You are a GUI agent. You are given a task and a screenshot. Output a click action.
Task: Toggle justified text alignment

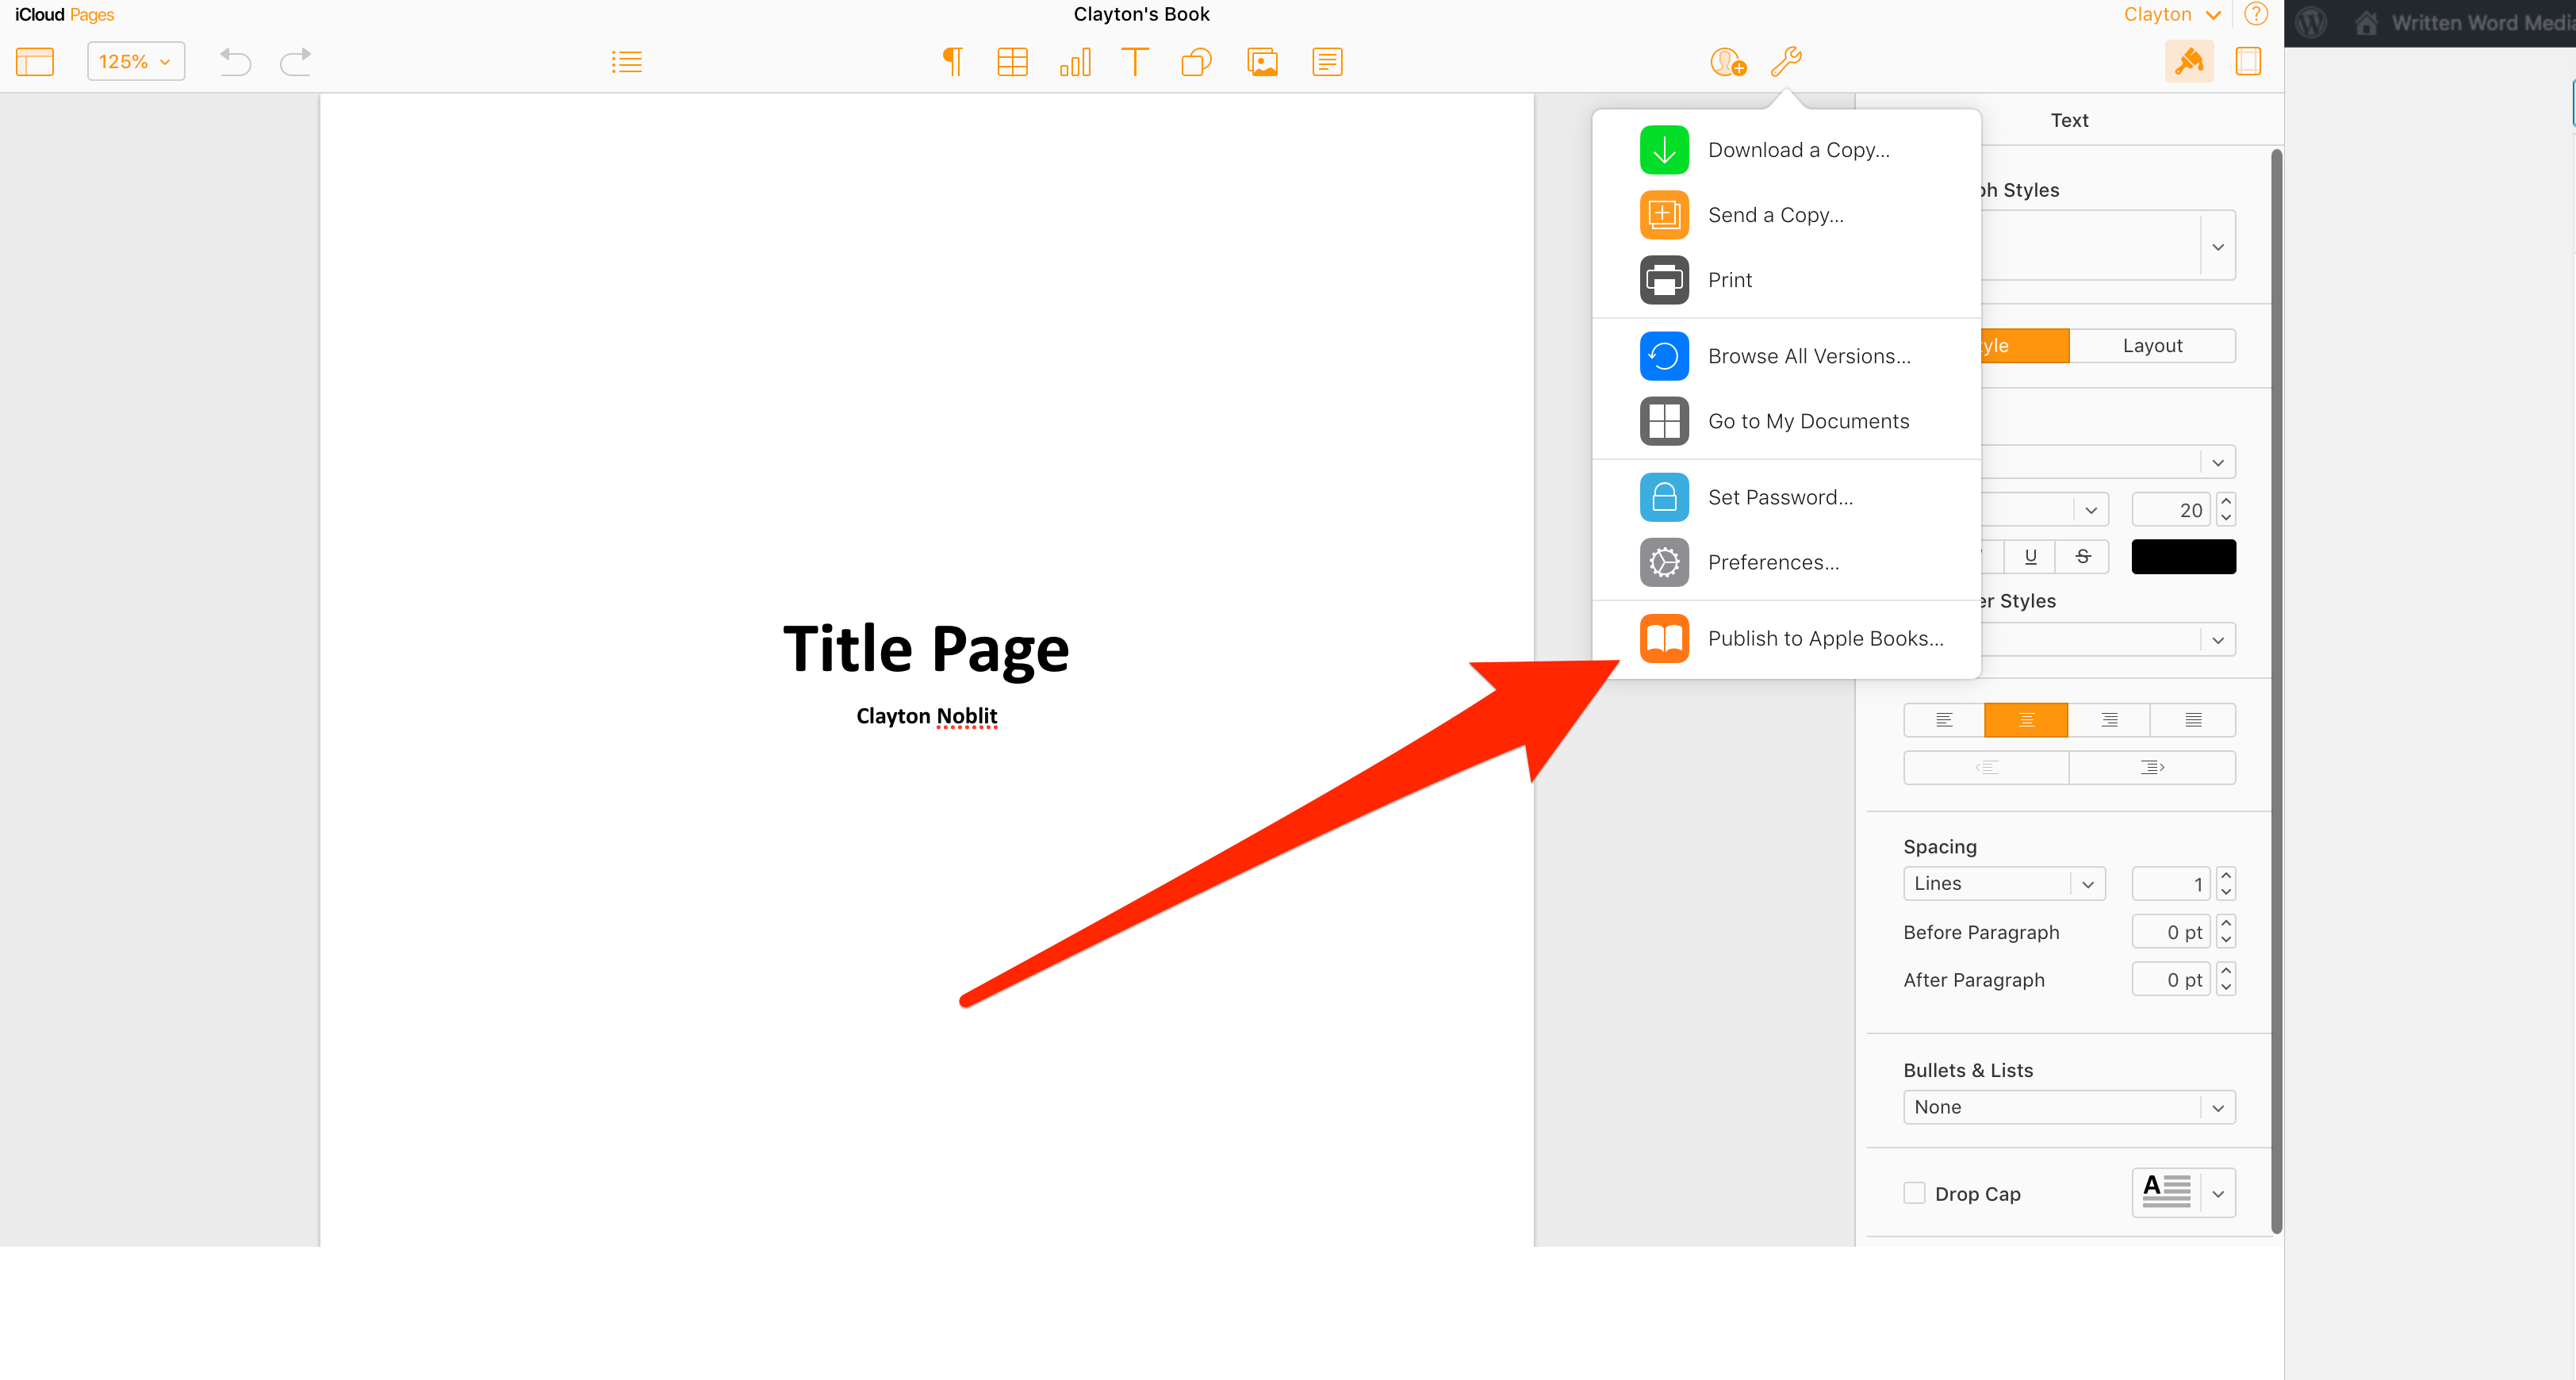point(2193,720)
